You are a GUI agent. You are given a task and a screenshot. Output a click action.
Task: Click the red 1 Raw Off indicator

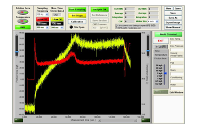click(42, 19)
